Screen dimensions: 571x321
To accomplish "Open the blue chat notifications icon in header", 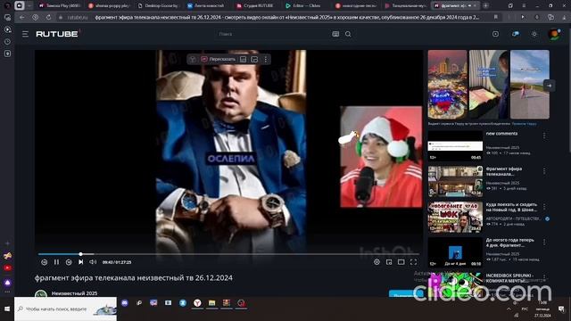I will (516, 34).
